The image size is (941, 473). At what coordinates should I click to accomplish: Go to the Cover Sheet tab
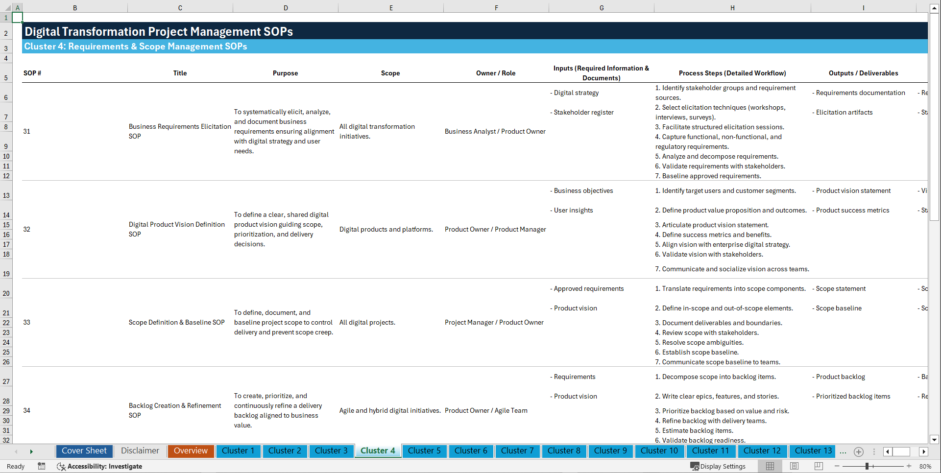click(x=84, y=451)
